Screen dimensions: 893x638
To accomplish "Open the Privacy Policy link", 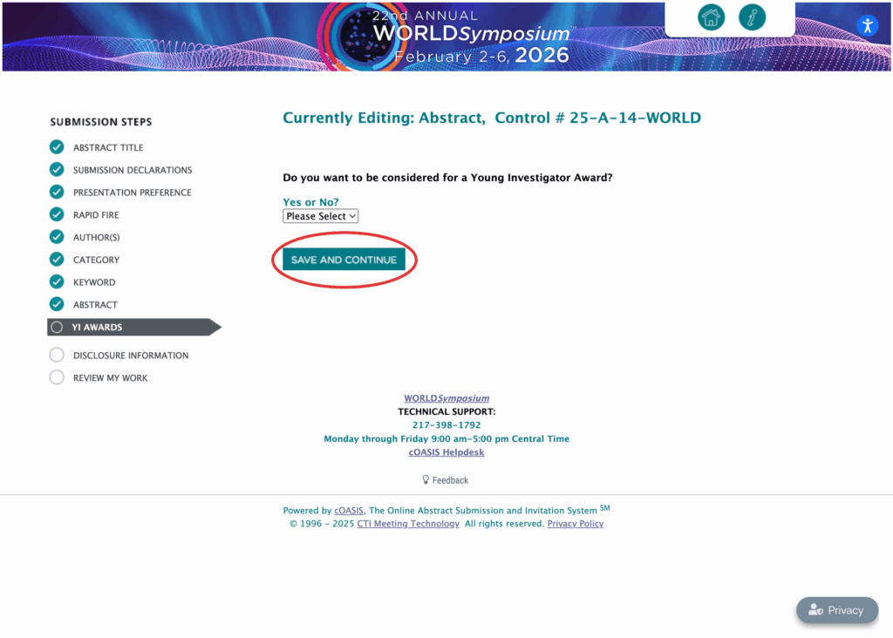I will (x=576, y=524).
